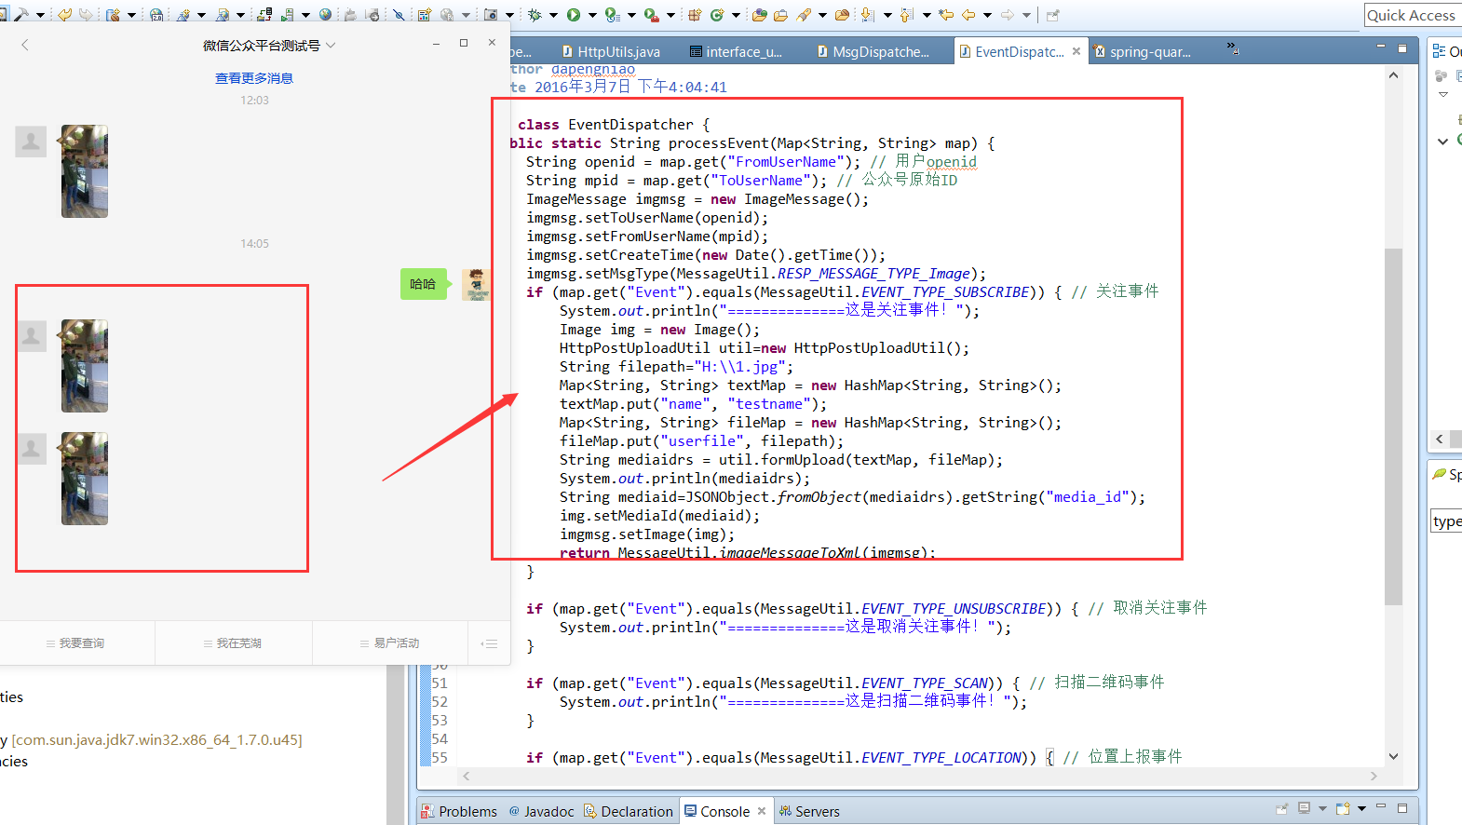The width and height of the screenshot is (1462, 825).
Task: Open the dropdown arrow next to Debug
Action: point(553,15)
